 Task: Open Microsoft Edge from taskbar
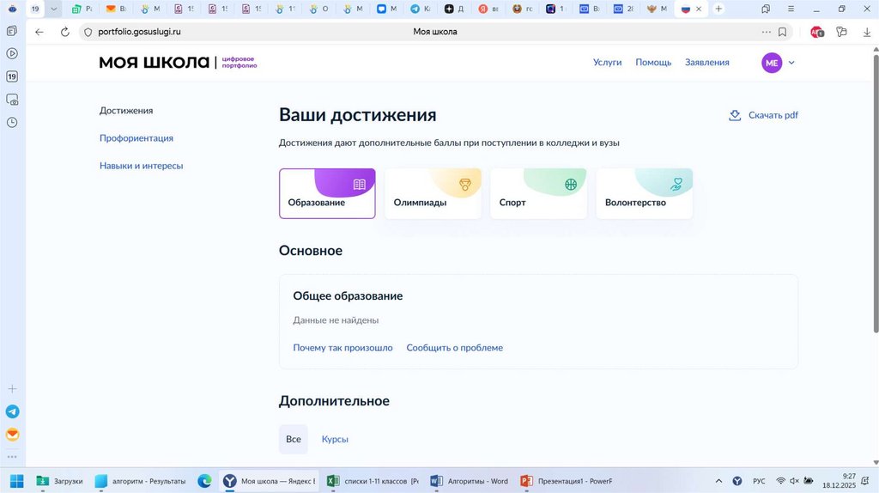(x=204, y=481)
